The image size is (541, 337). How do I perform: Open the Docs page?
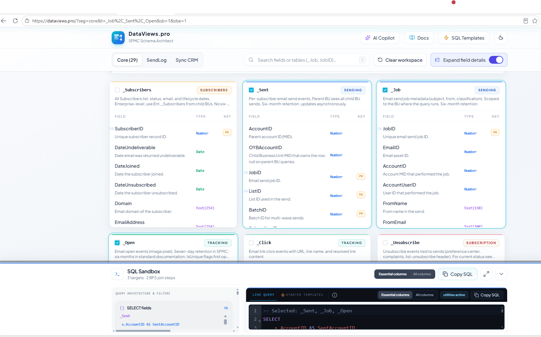point(419,38)
